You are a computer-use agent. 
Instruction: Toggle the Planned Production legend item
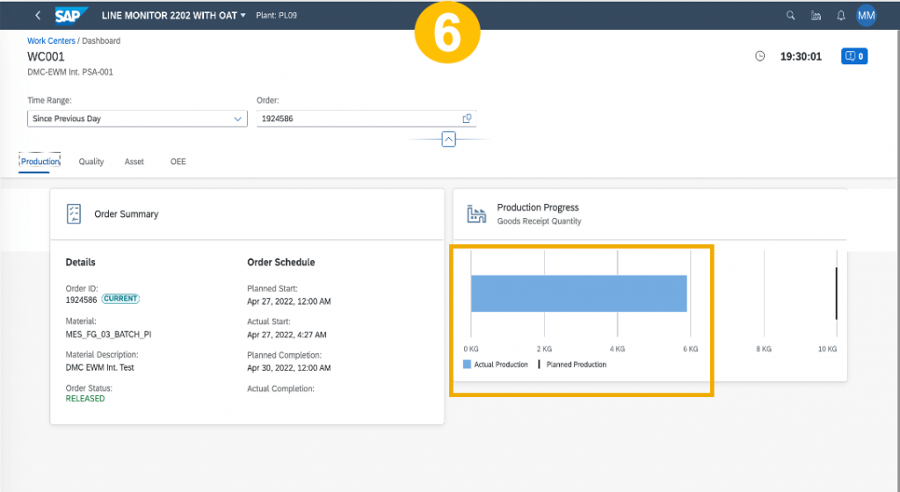tap(571, 364)
